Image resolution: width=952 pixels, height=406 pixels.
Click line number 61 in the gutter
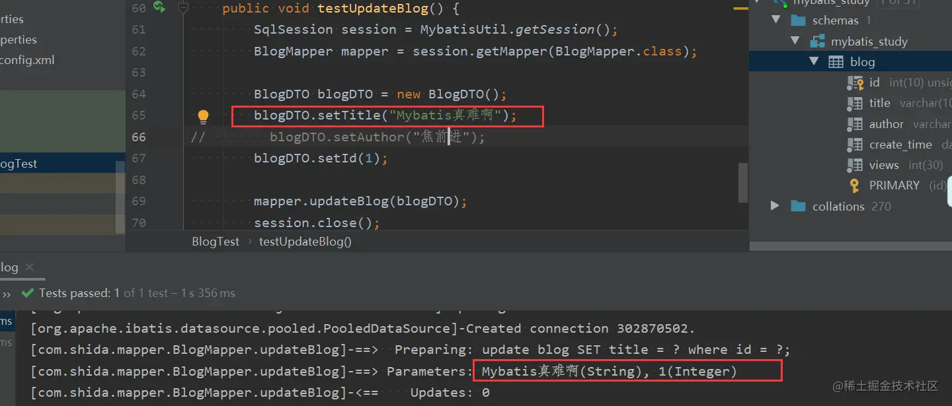click(139, 30)
